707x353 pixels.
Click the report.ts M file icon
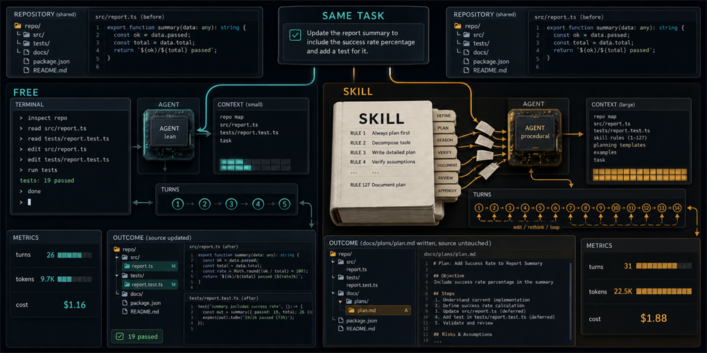click(127, 266)
